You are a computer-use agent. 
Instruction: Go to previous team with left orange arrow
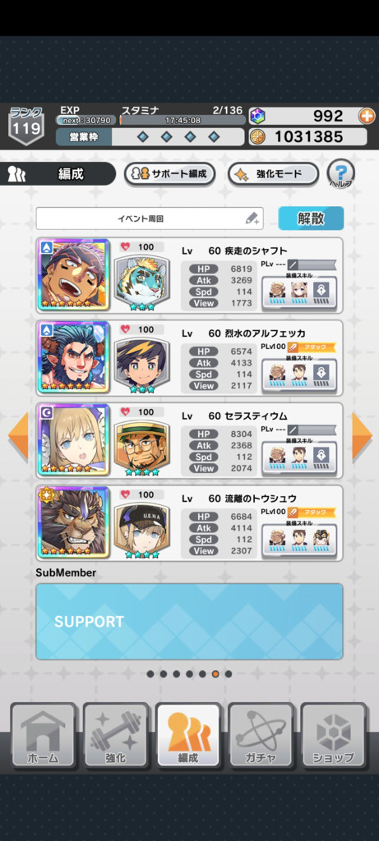tap(18, 436)
